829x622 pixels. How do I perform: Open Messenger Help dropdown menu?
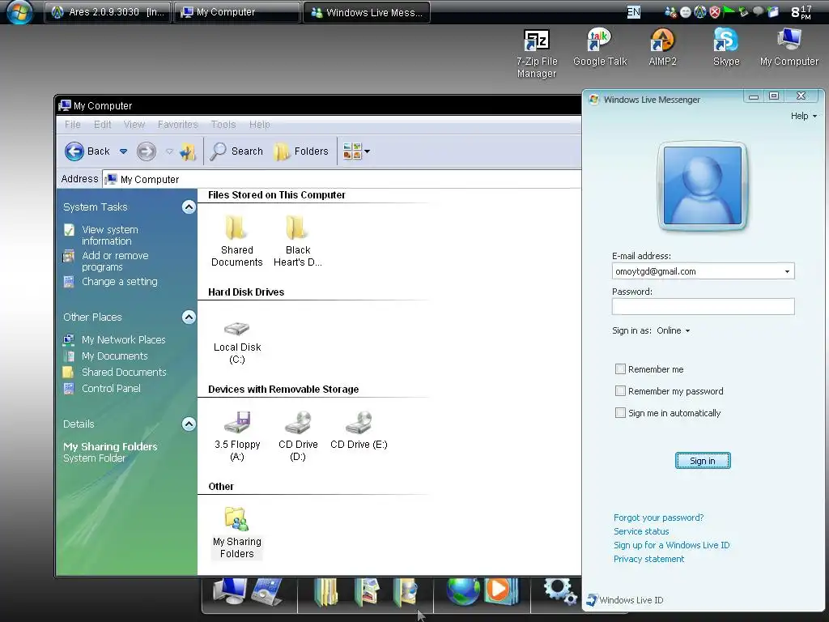[804, 116]
